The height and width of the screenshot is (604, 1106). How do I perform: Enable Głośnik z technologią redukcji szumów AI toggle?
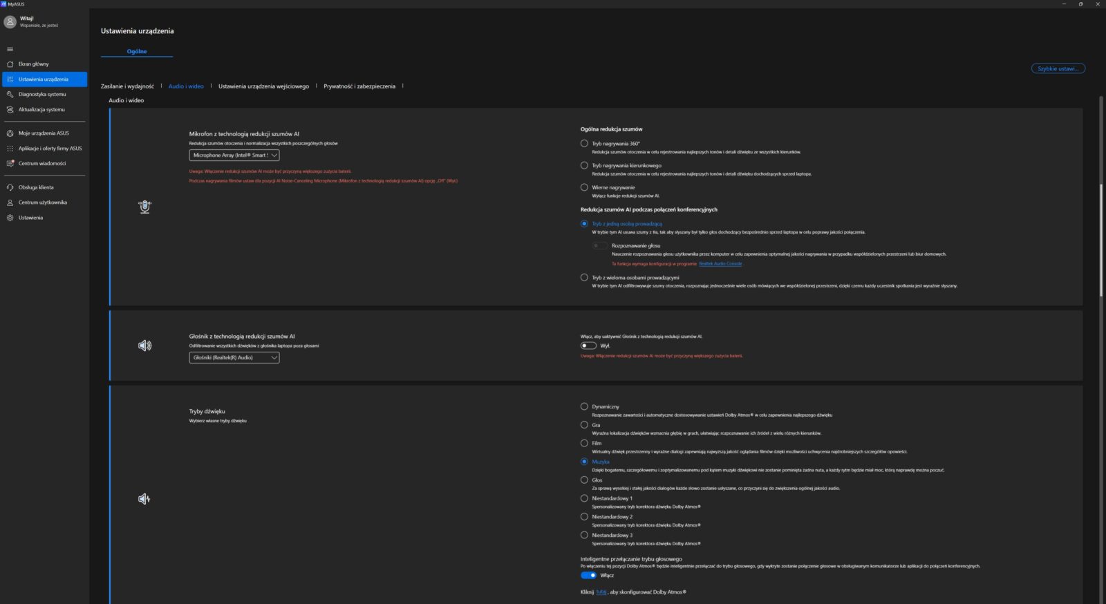point(588,346)
